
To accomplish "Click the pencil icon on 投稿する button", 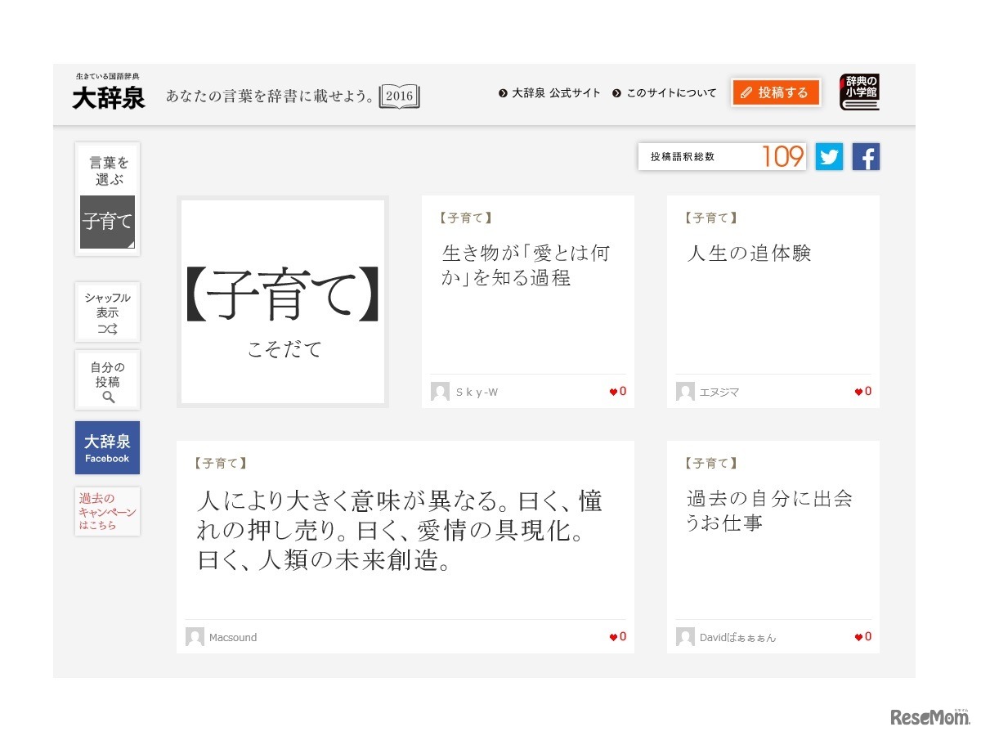I will [746, 92].
